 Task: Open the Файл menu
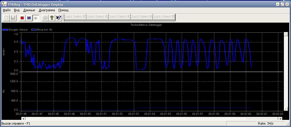tap(7, 10)
